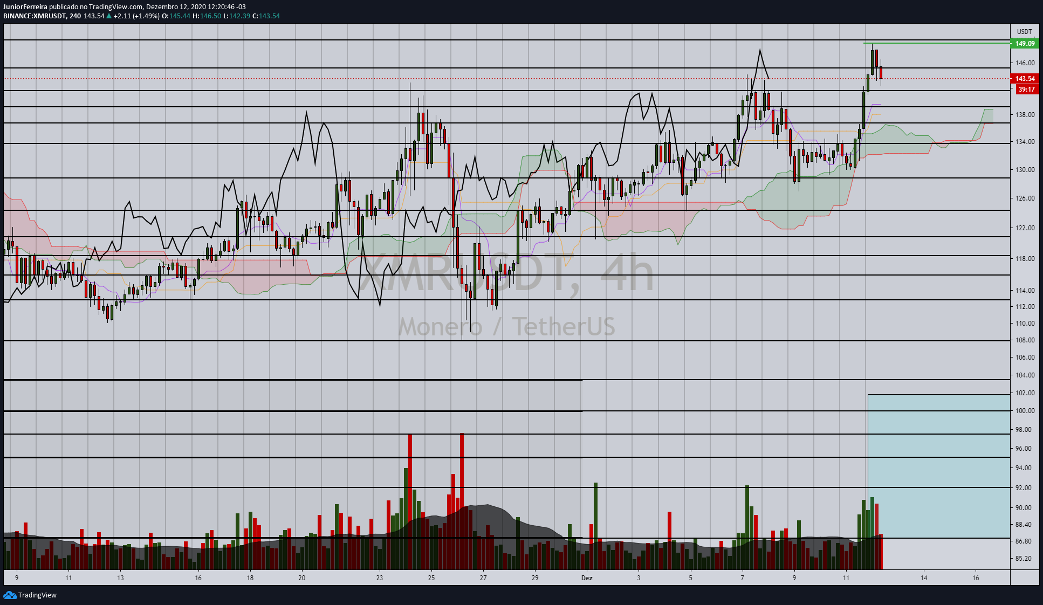The image size is (1043, 605).
Task: Click the 130.00 price axis value
Action: pos(1025,170)
